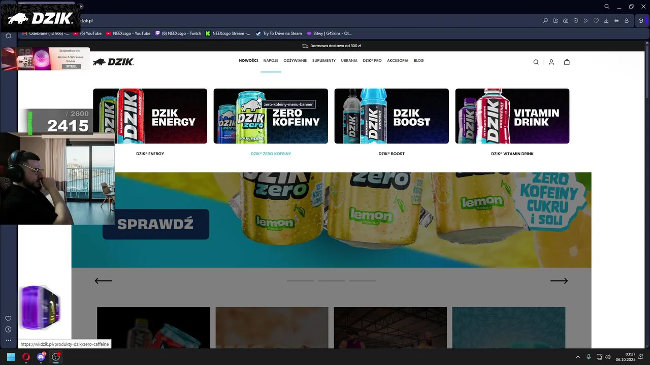
Task: Click the send/flow arrow icon
Action: pyautogui.click(x=586, y=21)
